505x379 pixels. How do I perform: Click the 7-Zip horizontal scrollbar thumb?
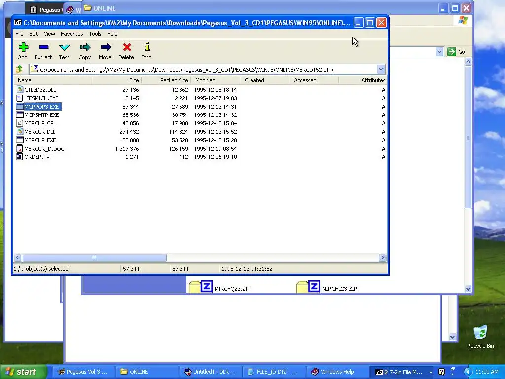coord(94,257)
